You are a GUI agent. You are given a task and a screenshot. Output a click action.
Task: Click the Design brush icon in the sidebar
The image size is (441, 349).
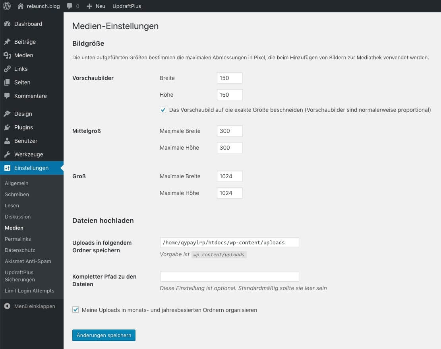pos(8,114)
